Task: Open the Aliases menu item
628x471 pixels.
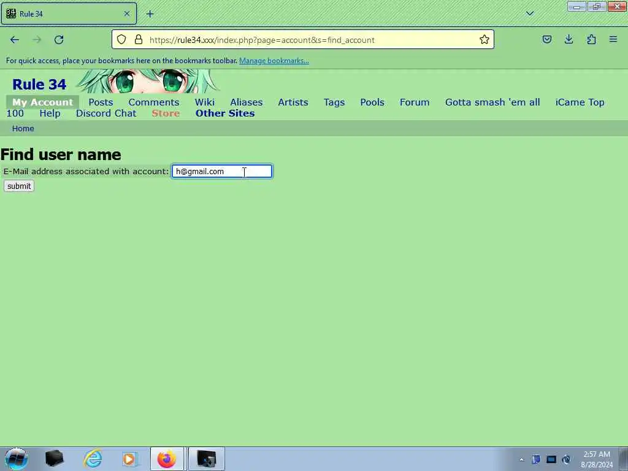Action: coord(247,102)
